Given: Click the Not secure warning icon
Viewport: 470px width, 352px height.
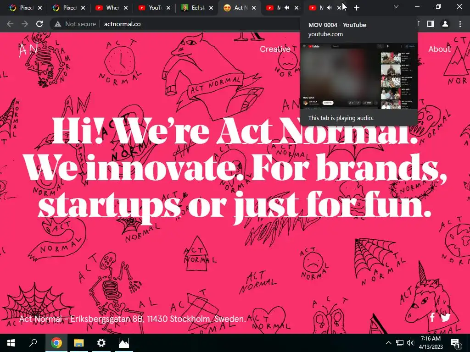Looking at the screenshot, I should tap(58, 24).
